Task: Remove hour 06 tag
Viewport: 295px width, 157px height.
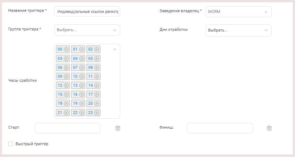Action: 66,68
